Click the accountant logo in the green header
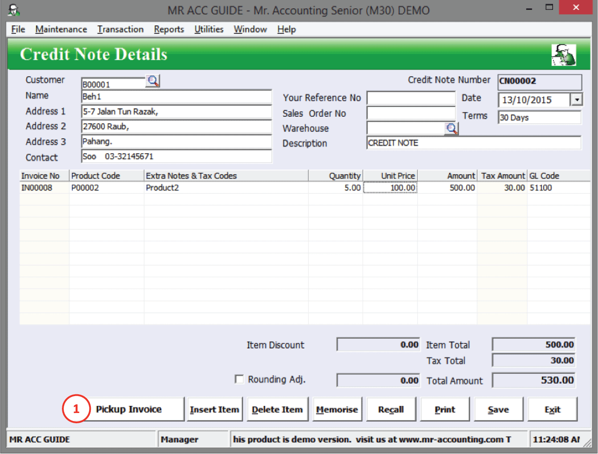Image resolution: width=598 pixels, height=454 pixels. 564,55
